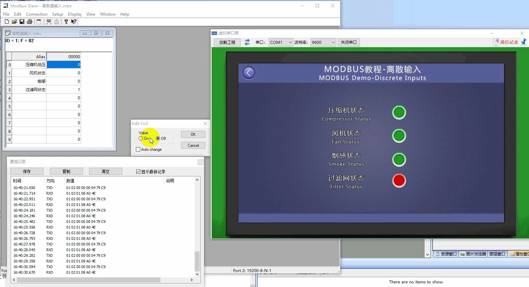Create a new document in Modbus Slave toolbar
The width and height of the screenshot is (529, 287).
click(7, 22)
